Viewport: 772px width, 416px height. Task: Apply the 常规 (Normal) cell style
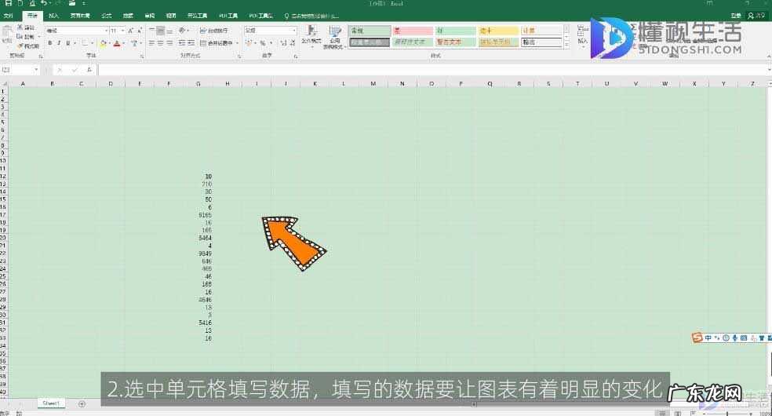[370, 31]
